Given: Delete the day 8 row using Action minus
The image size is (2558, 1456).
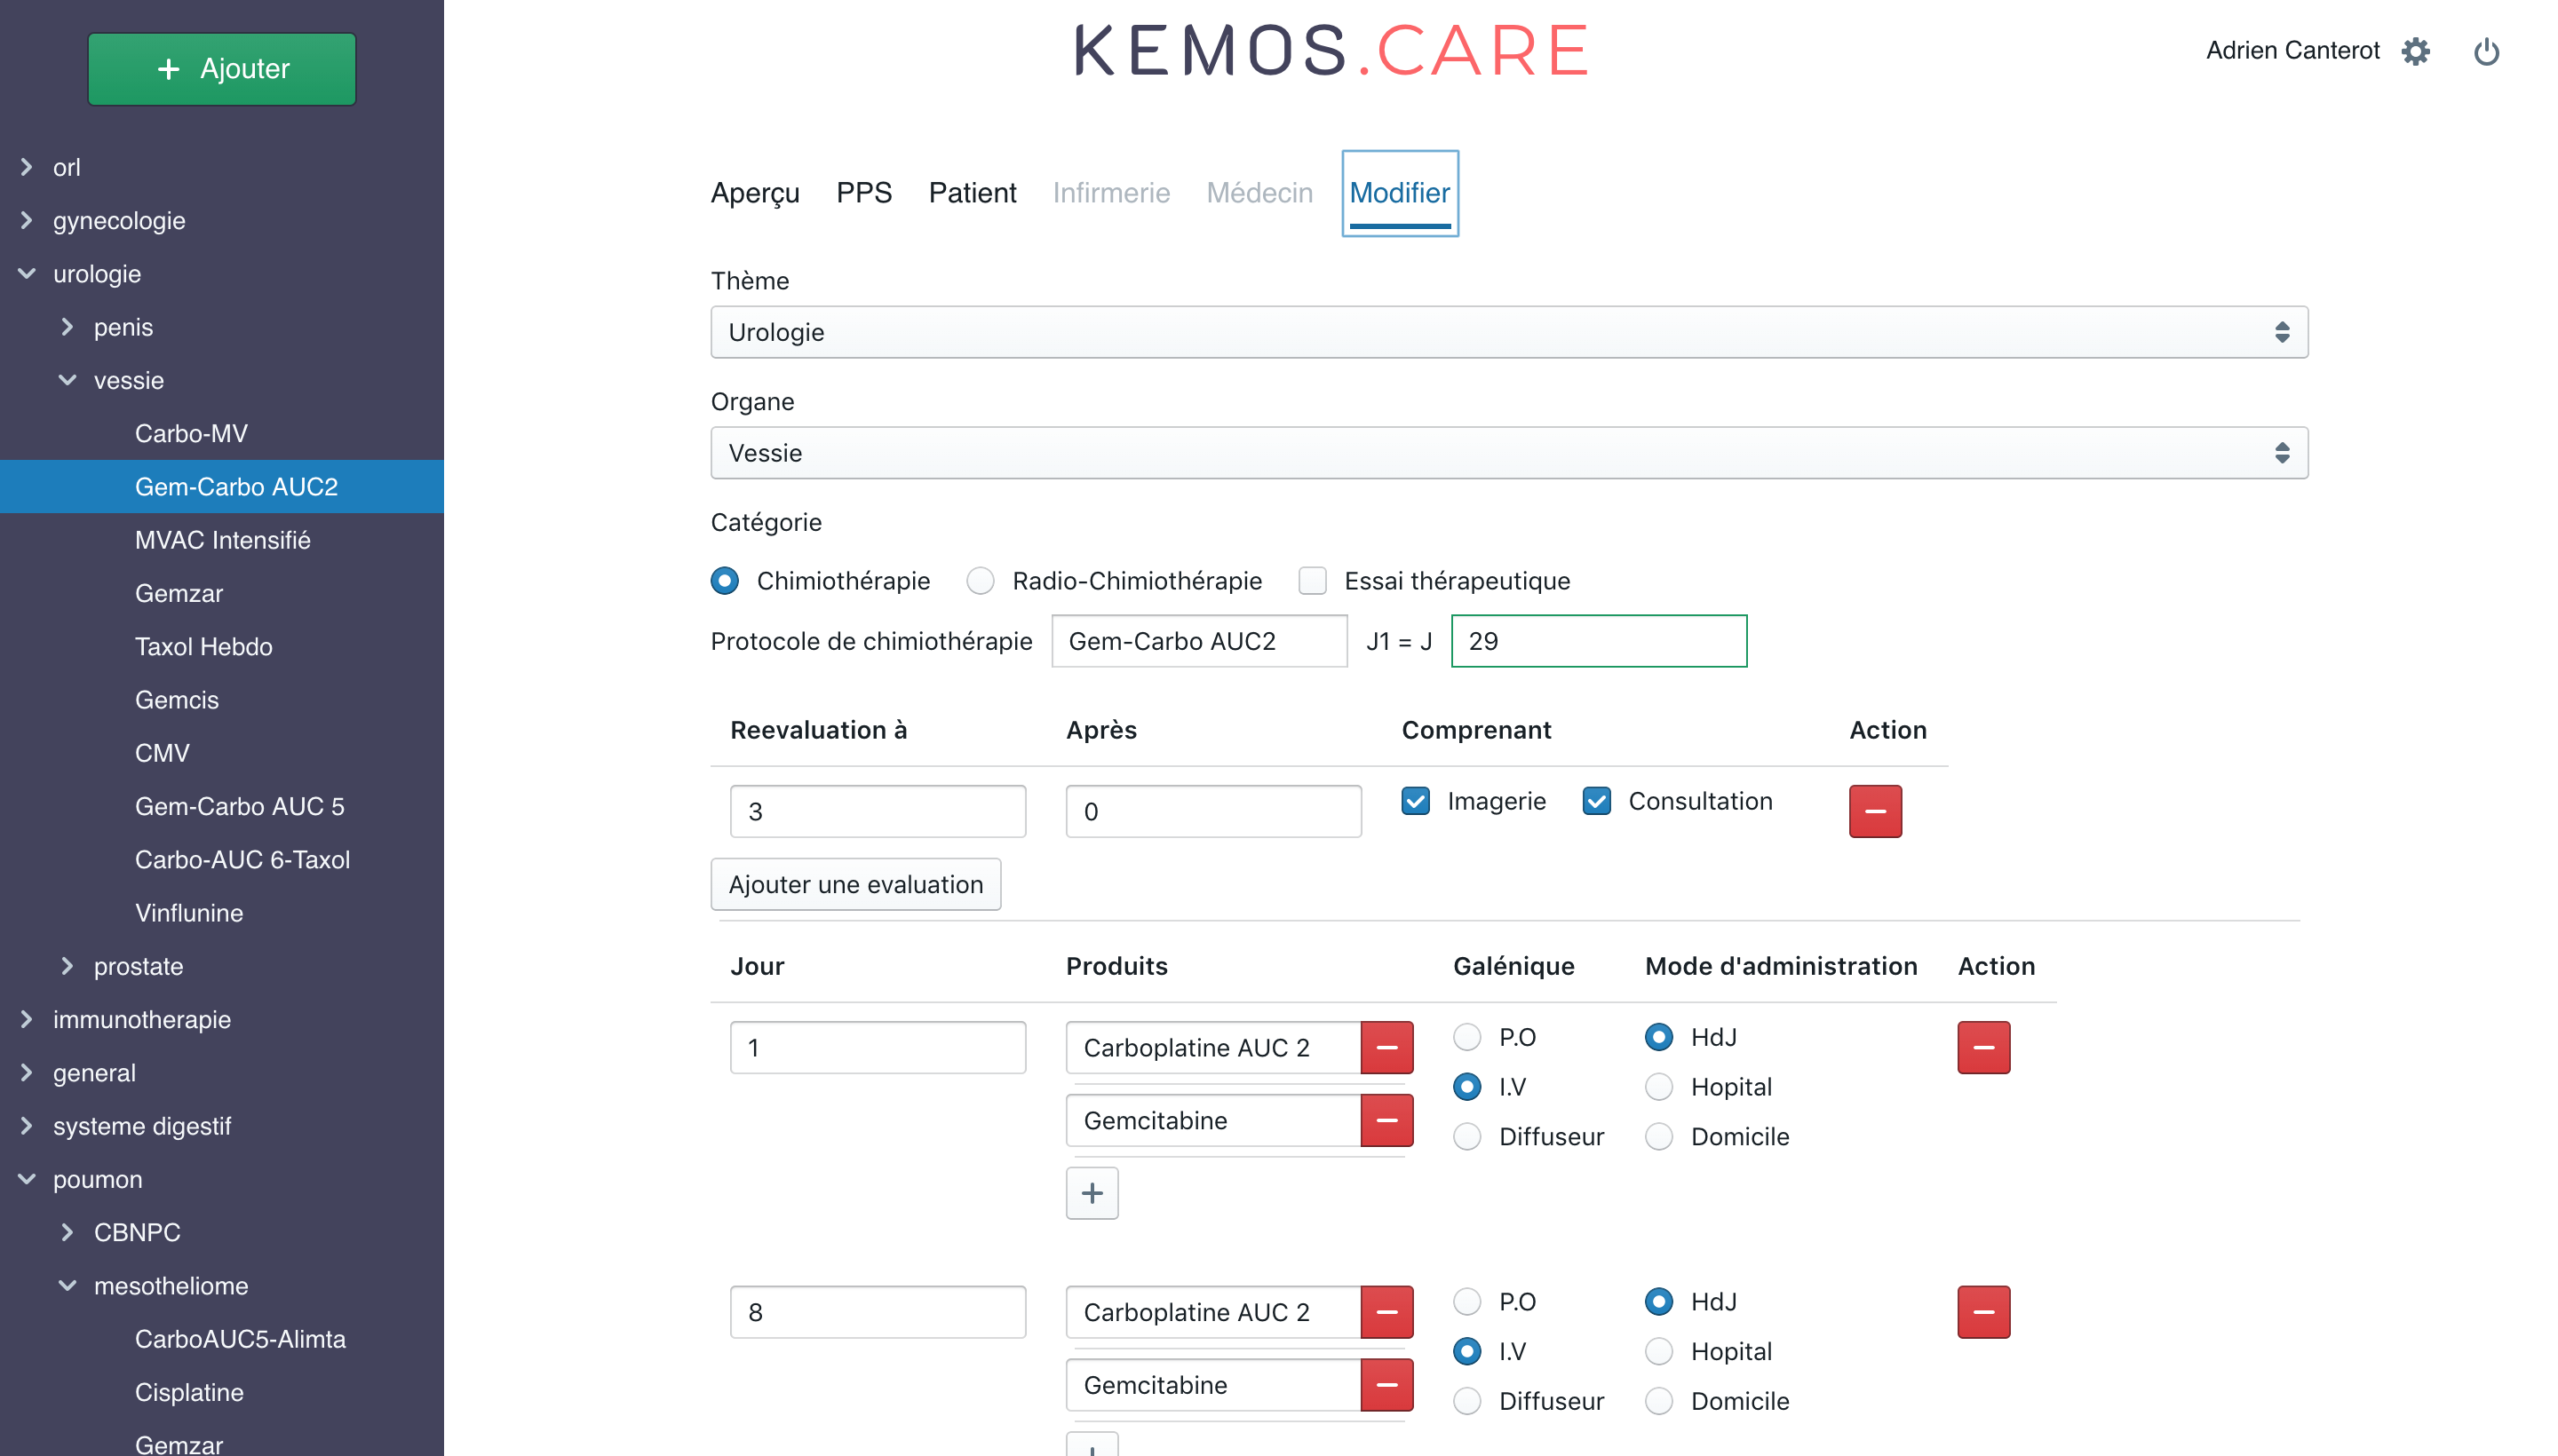Looking at the screenshot, I should [1982, 1311].
